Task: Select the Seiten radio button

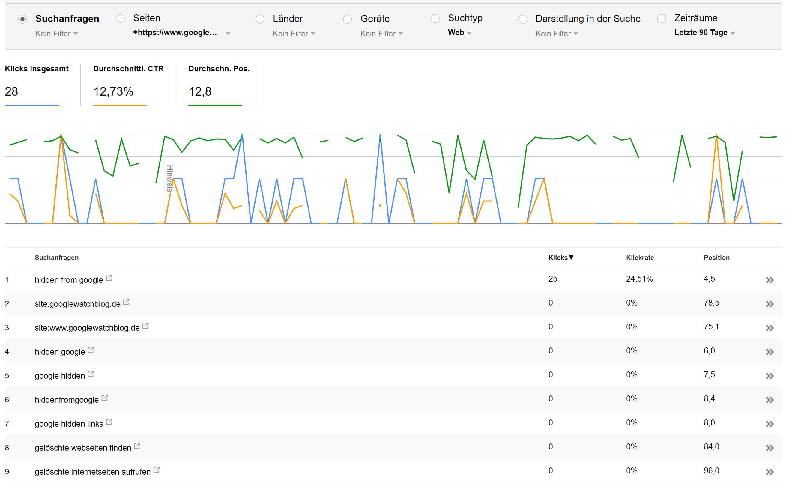Action: [120, 19]
